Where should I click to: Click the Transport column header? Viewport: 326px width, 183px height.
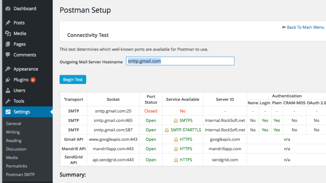click(x=74, y=99)
